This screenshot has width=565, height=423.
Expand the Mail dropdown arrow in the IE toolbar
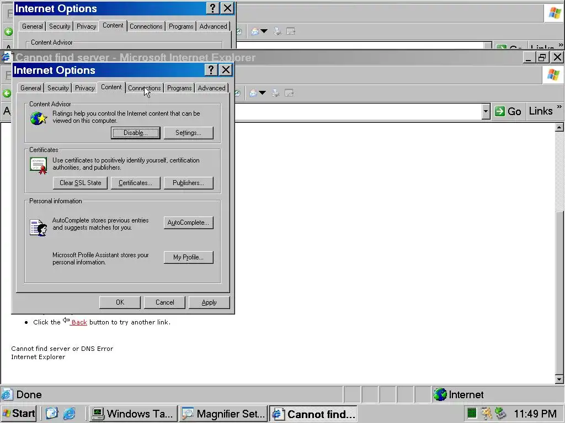pyautogui.click(x=262, y=93)
